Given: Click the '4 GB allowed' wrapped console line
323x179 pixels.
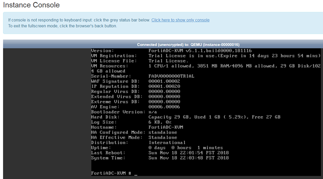Looking at the screenshot, I should [x=108, y=71].
